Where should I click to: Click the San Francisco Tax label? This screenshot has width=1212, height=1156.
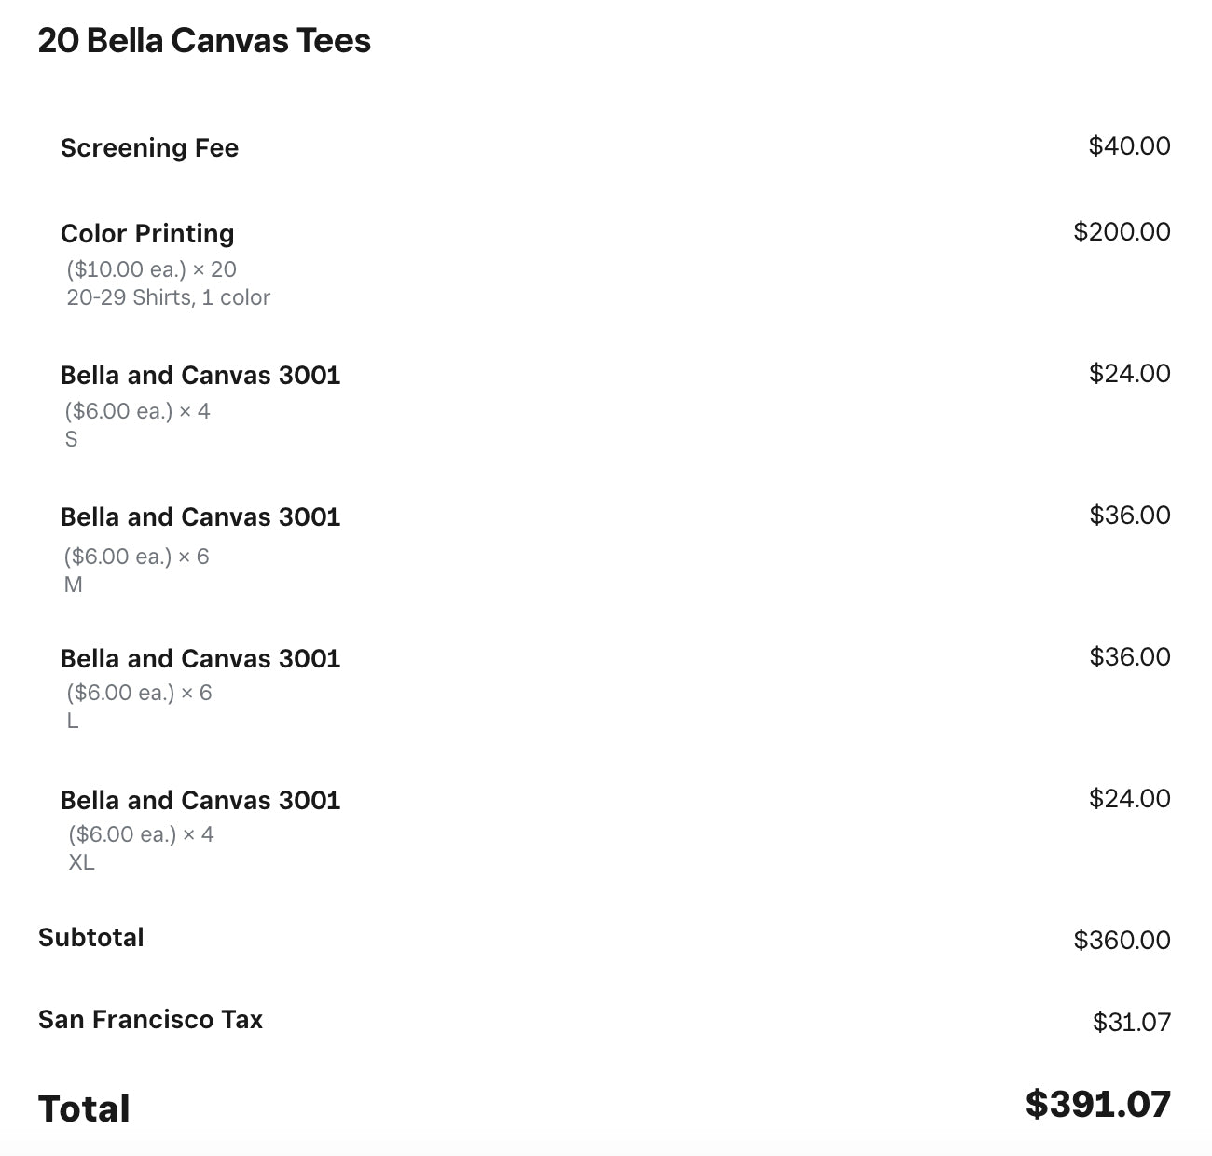click(x=150, y=1019)
